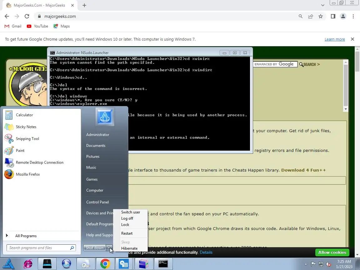Dismiss the Chrome update notification bar
Viewport: 360px width, 270px height.
tap(352, 39)
